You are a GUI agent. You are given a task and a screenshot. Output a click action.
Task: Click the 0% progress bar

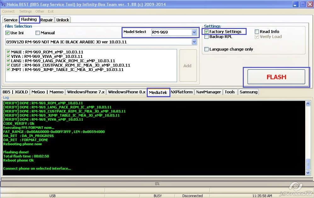[x=157, y=184]
